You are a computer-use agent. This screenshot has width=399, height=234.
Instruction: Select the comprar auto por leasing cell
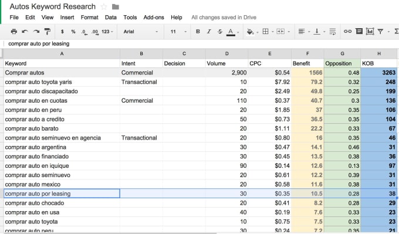click(62, 194)
